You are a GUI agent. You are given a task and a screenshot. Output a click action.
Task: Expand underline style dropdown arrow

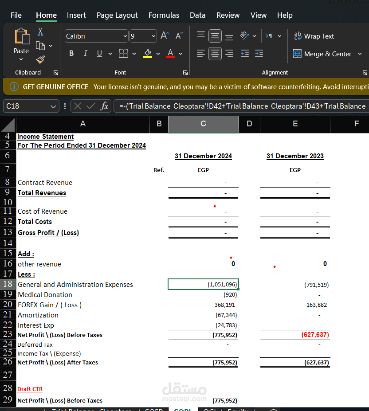[110, 54]
